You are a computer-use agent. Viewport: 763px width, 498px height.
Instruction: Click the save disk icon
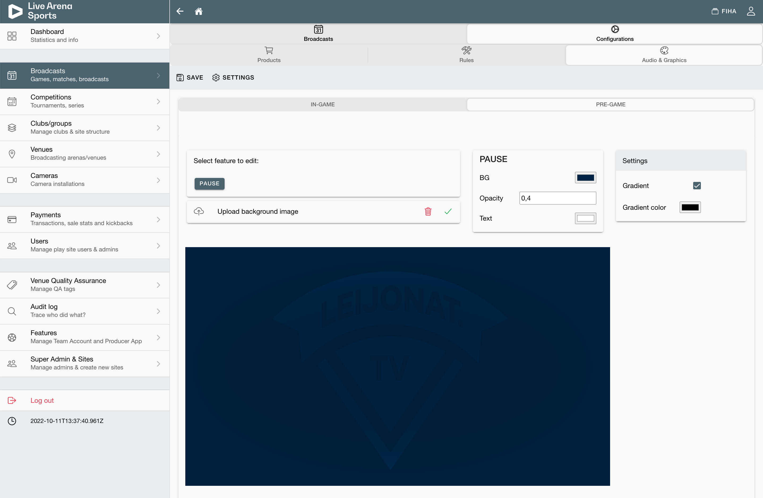(180, 77)
